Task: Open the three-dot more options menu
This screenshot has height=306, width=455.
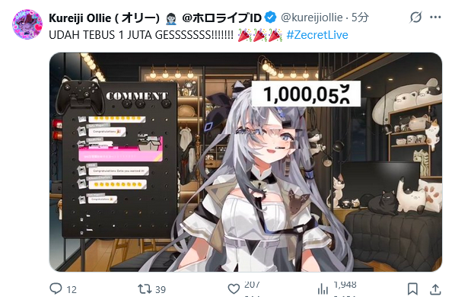Action: 435,18
